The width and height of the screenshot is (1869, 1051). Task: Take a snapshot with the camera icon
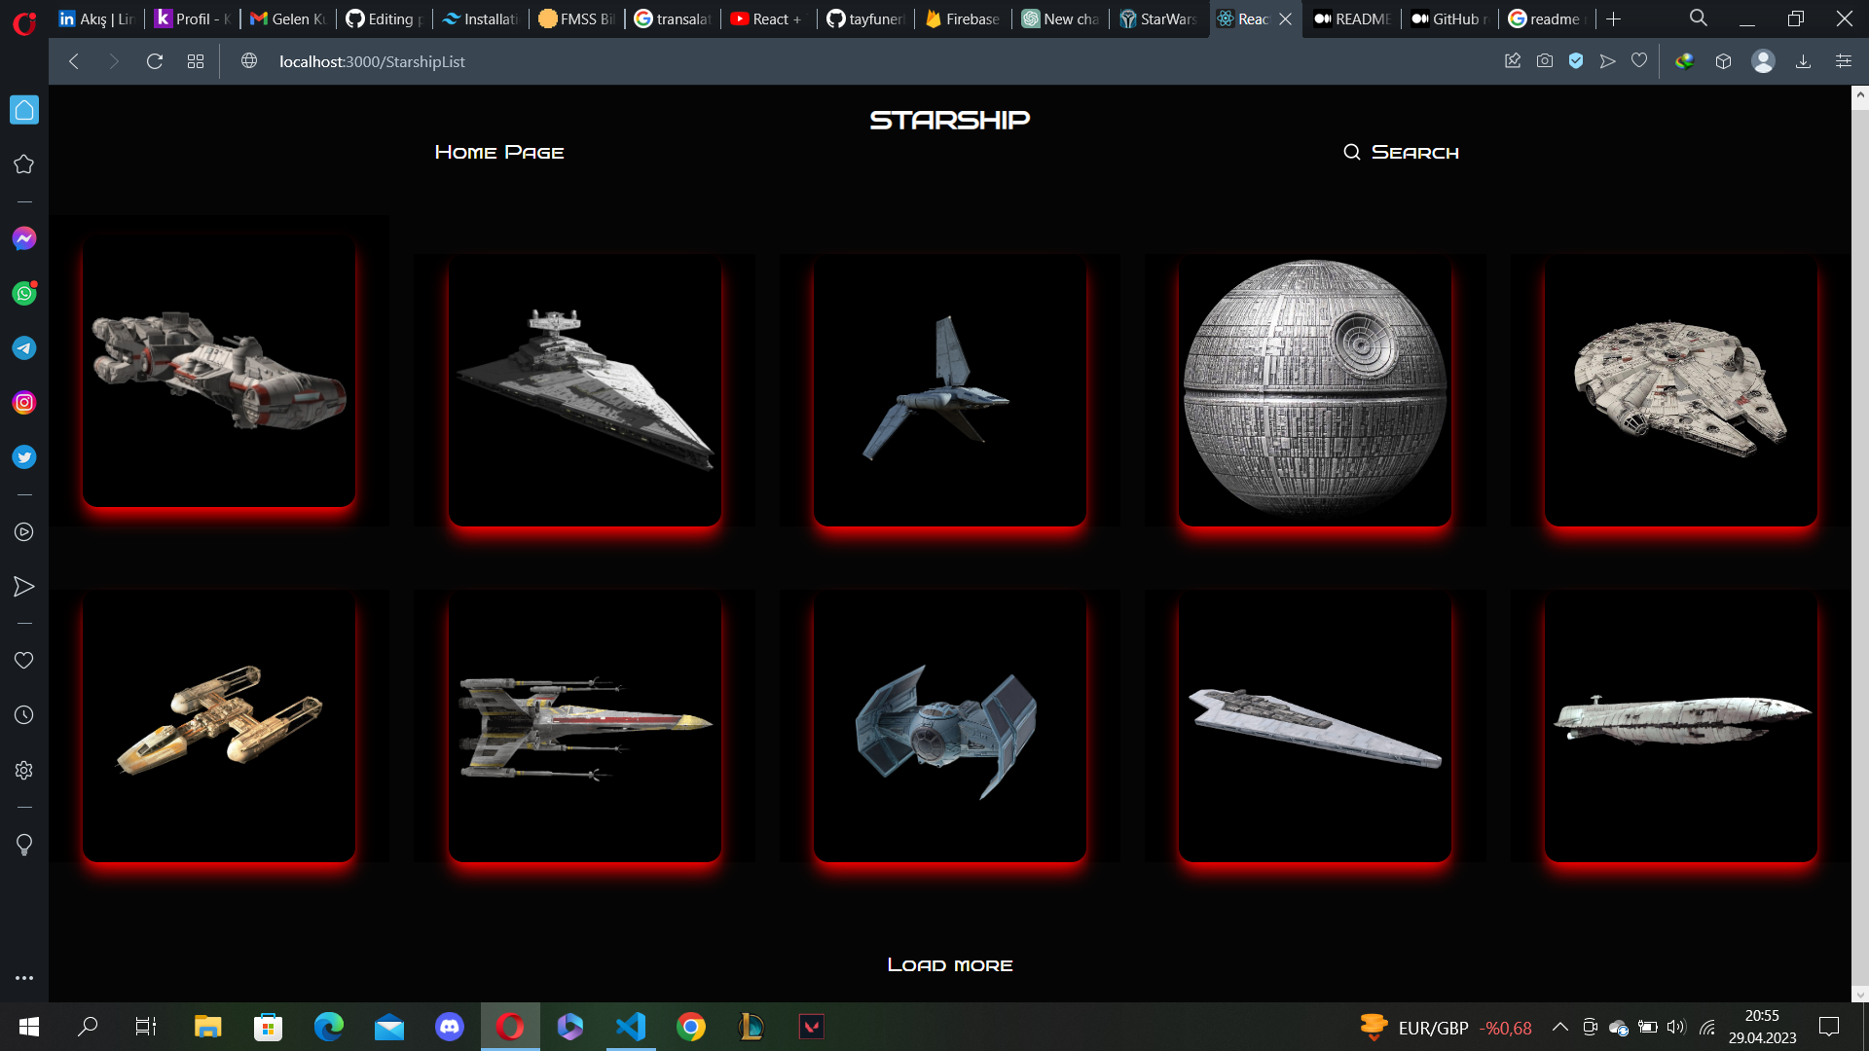tap(1545, 61)
